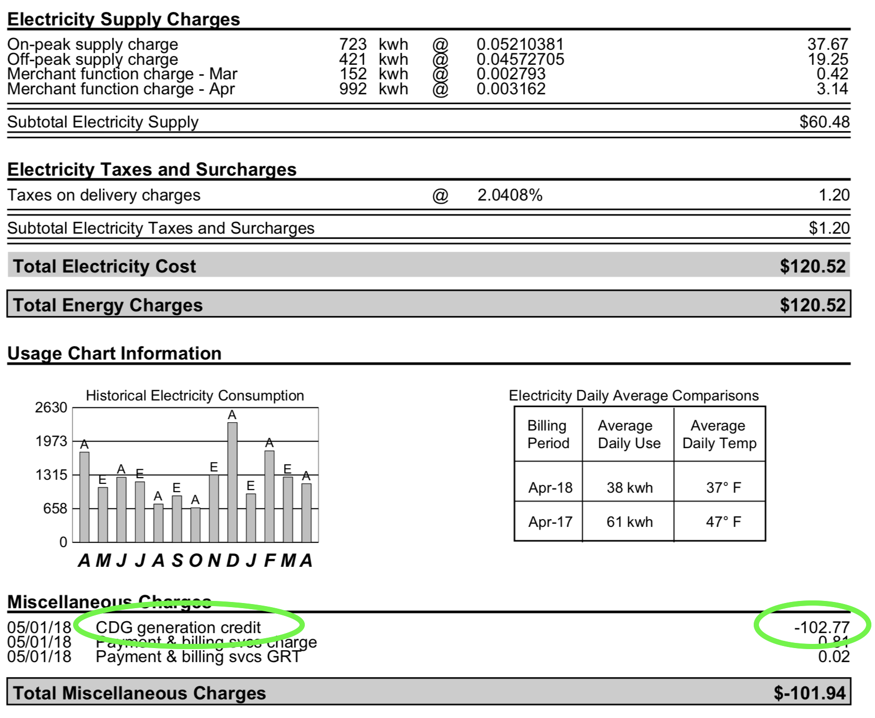Click the Total Energy Charges $120.52 amount
The image size is (875, 718).
tap(812, 305)
